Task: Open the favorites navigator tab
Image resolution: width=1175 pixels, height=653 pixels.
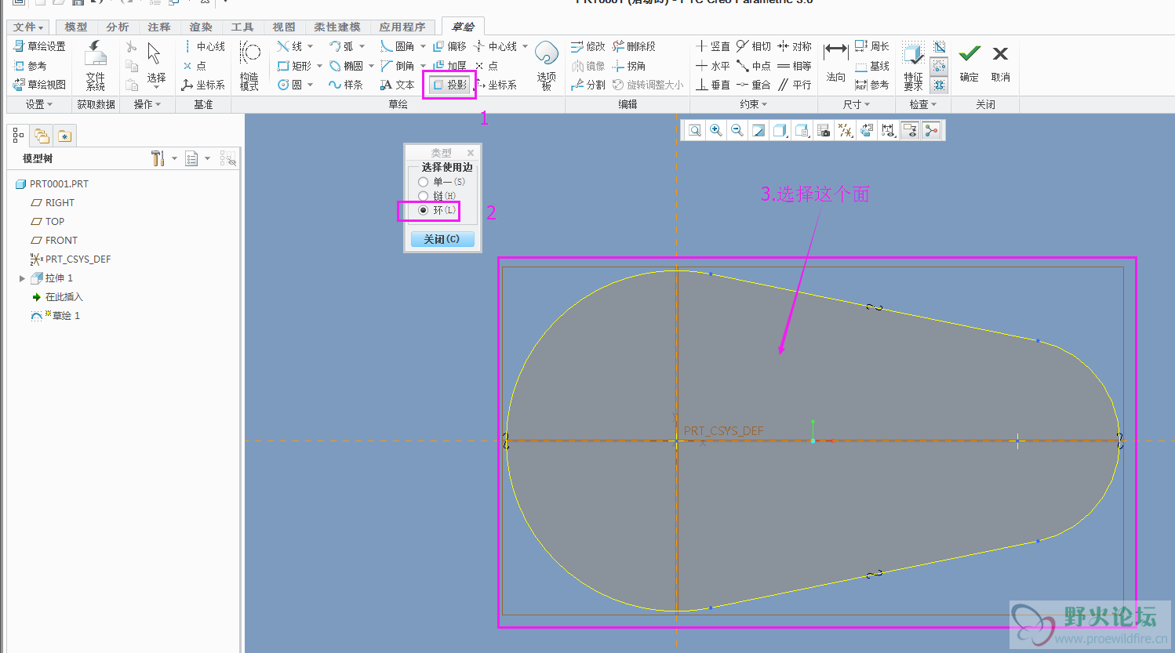Action: [64, 136]
